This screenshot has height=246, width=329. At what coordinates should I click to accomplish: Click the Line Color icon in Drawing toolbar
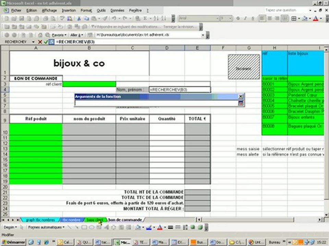pos(149,227)
